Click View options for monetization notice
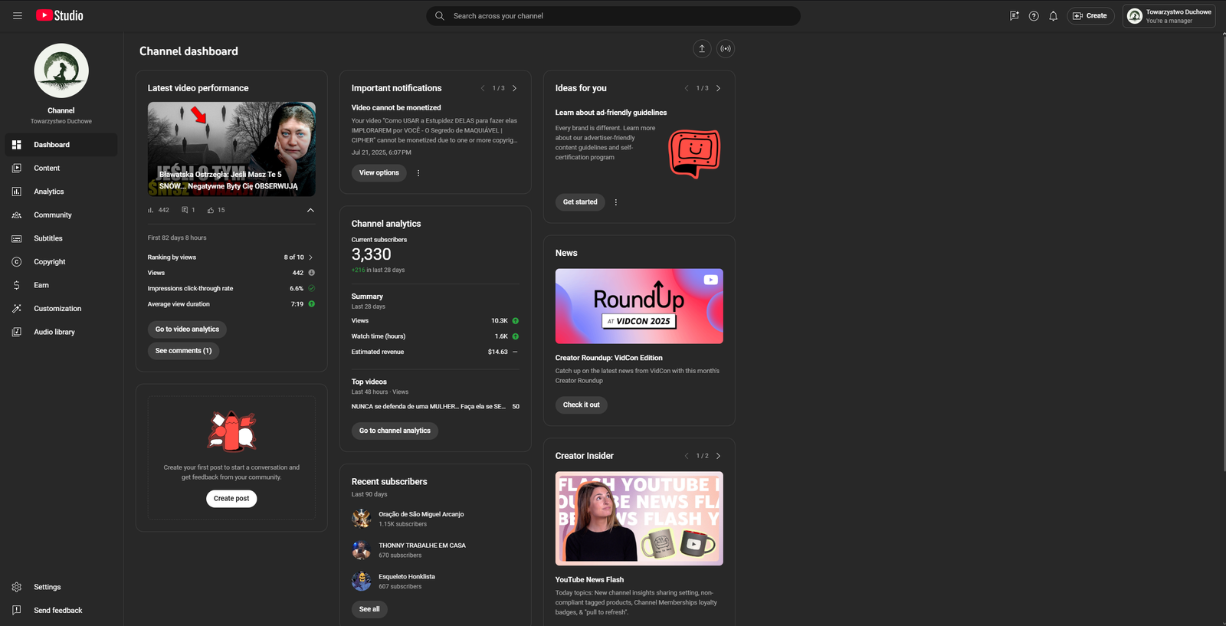The image size is (1226, 626). (x=379, y=173)
